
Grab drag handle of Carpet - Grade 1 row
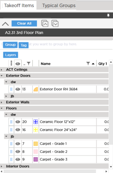click(11, 144)
